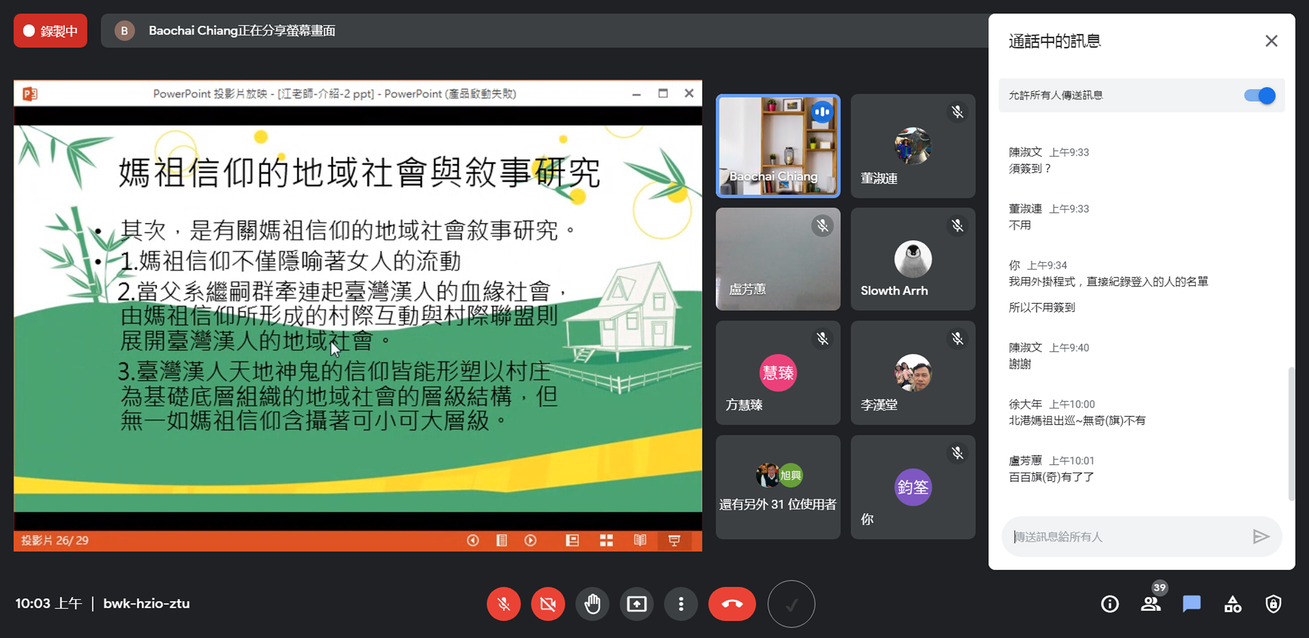The width and height of the screenshot is (1309, 638).
Task: Disable allow everyone to send messages
Action: (1260, 95)
